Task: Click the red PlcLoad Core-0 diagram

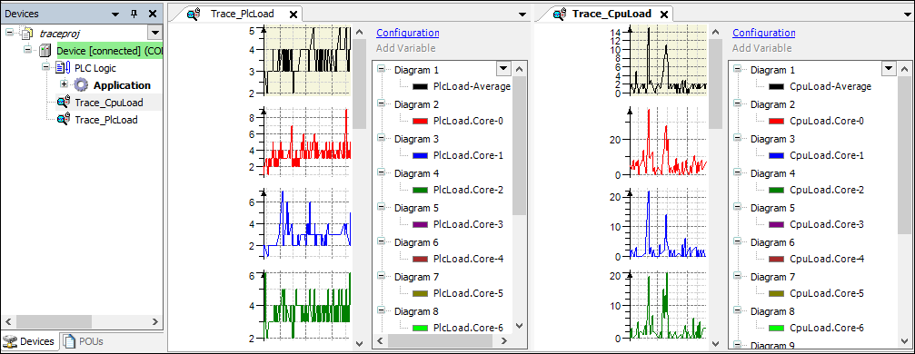Action: click(306, 142)
